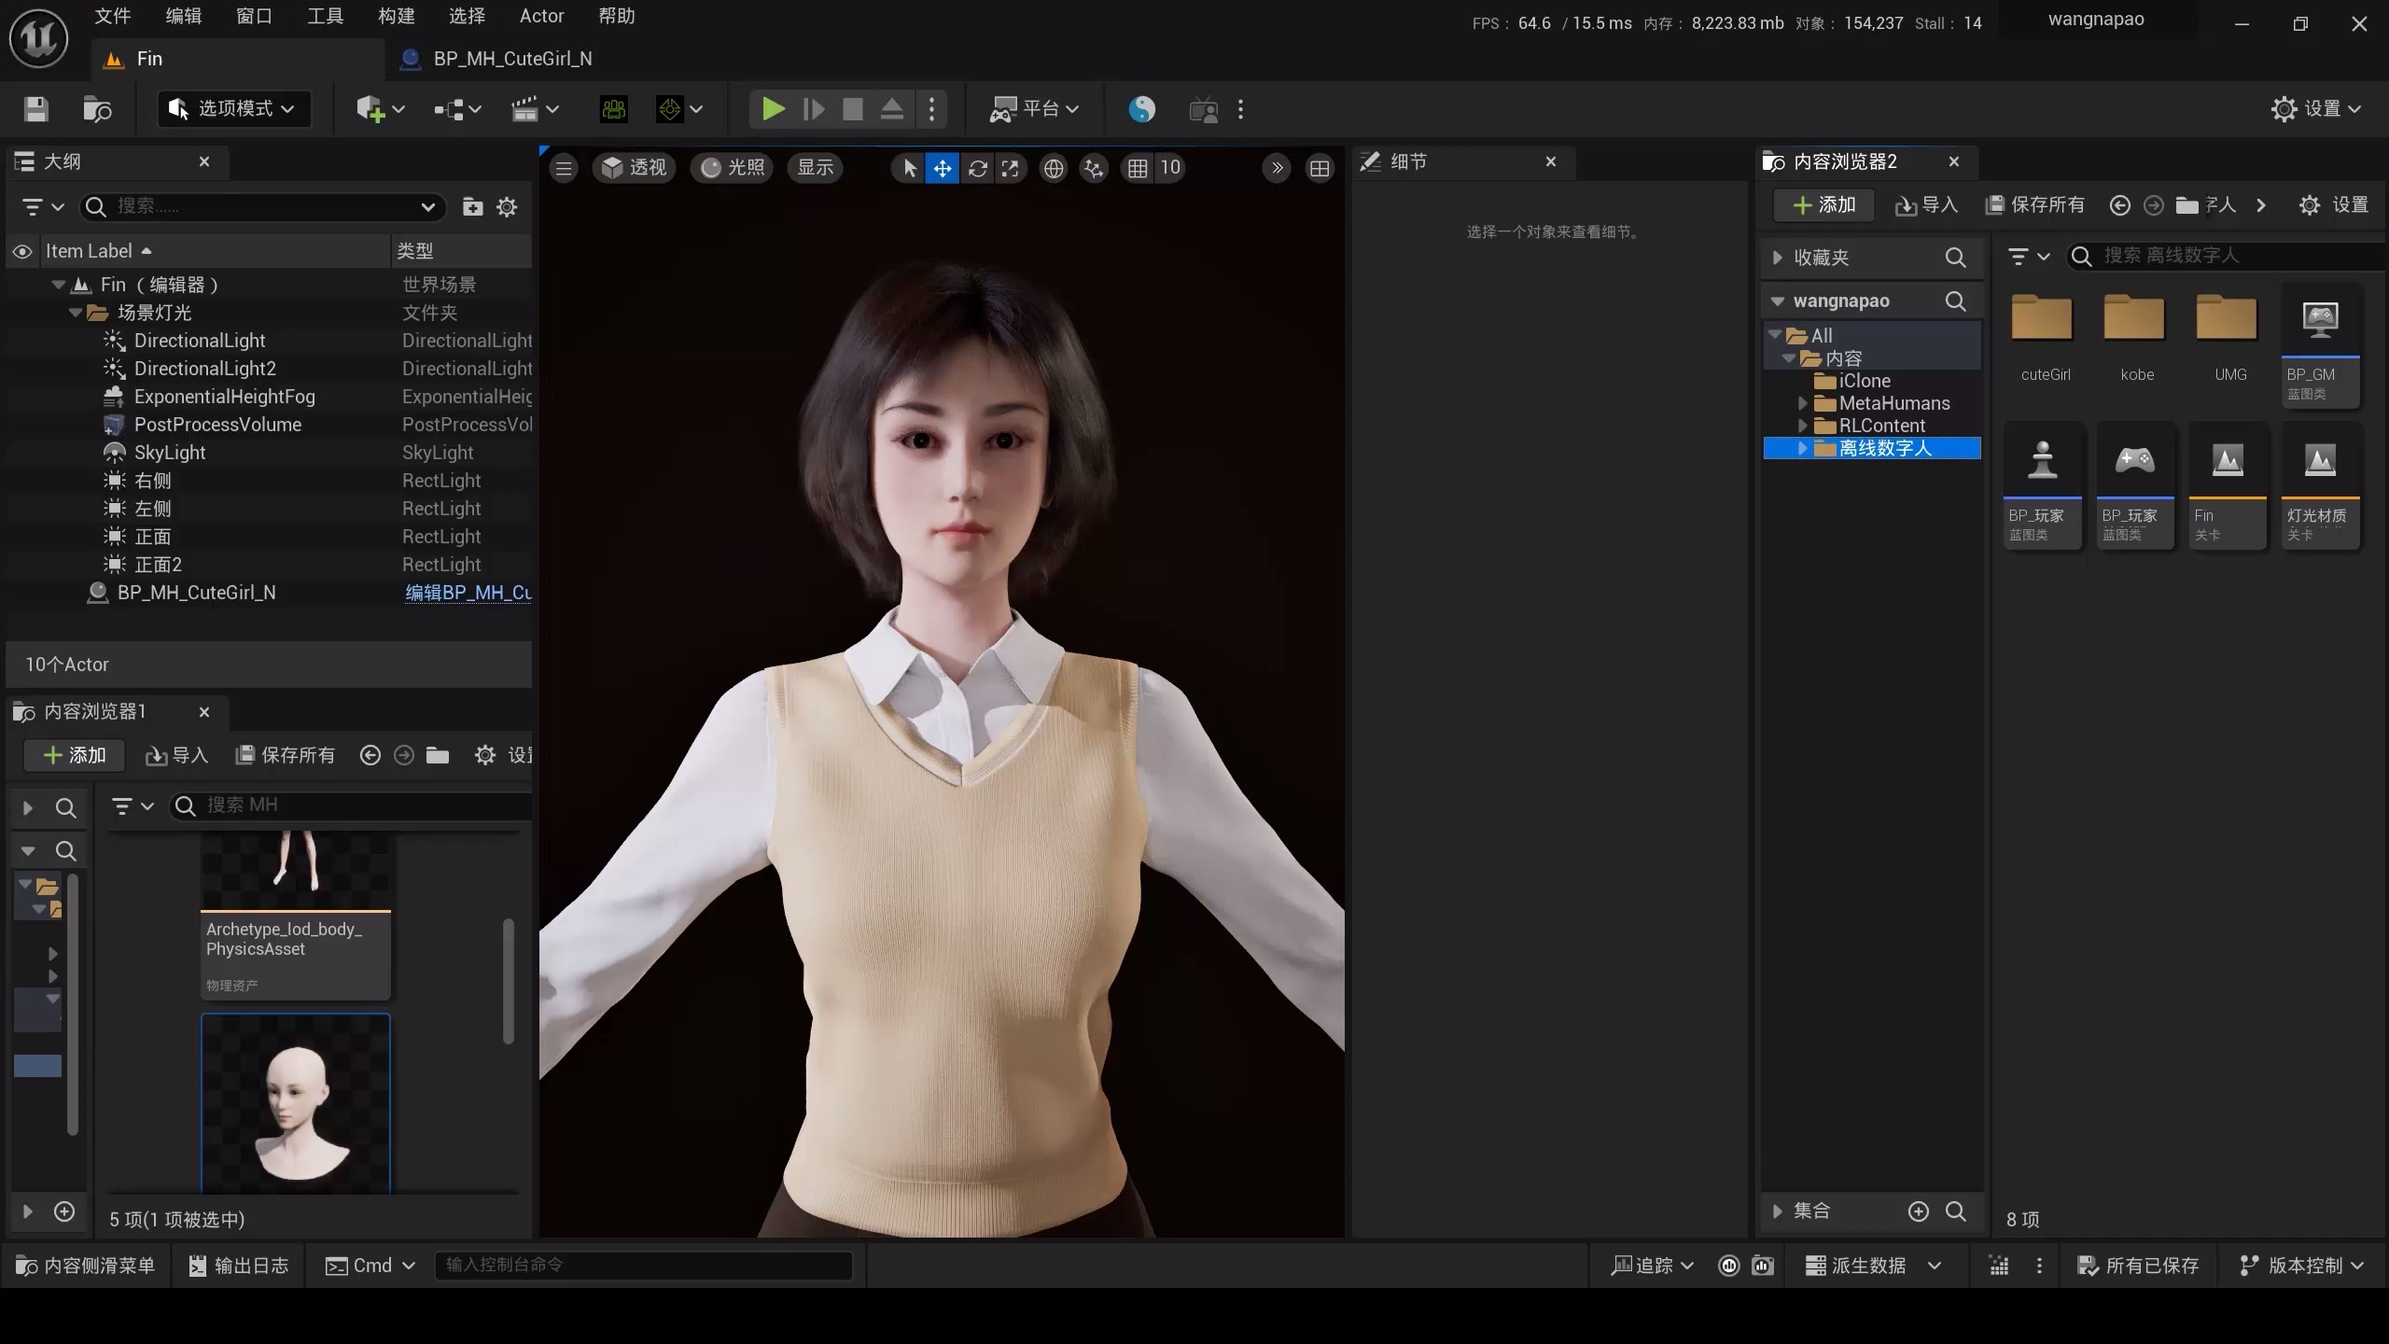
Task: Click the 添加 button in content browser 2
Action: [1823, 204]
